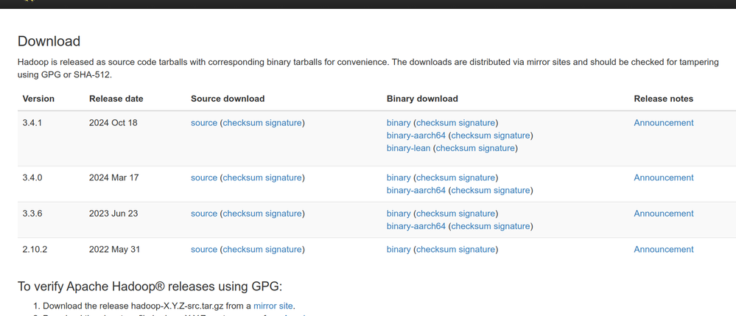The width and height of the screenshot is (736, 316).
Task: Download the 3.4.1 binary tarball
Action: (399, 123)
